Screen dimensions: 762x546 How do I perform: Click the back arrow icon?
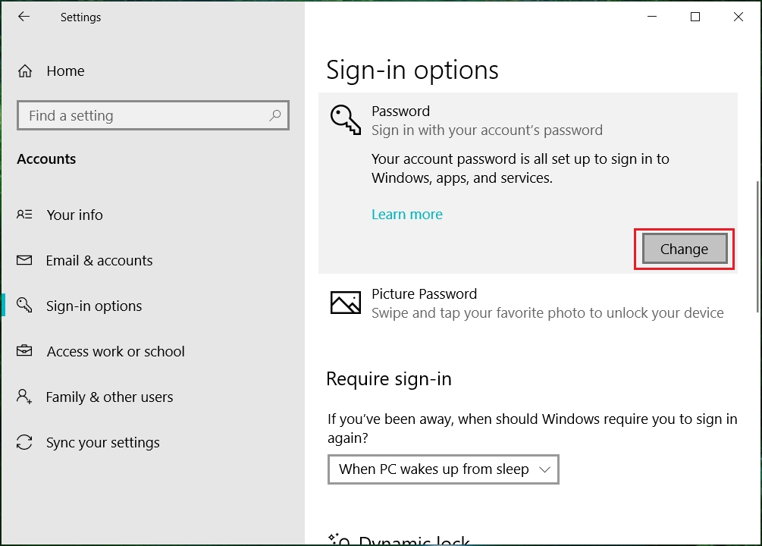tap(24, 17)
